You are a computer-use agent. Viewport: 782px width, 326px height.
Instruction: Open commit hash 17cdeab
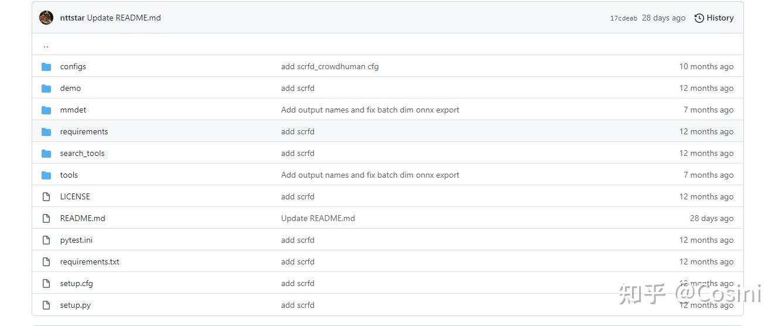click(623, 18)
